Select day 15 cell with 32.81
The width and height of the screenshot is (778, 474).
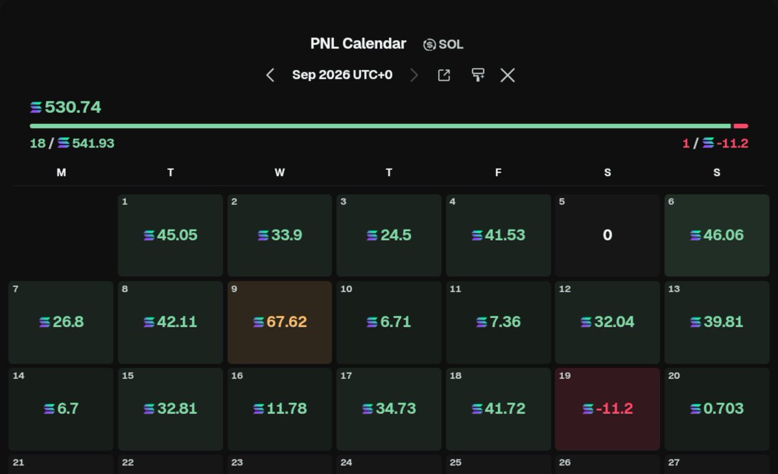pos(171,409)
